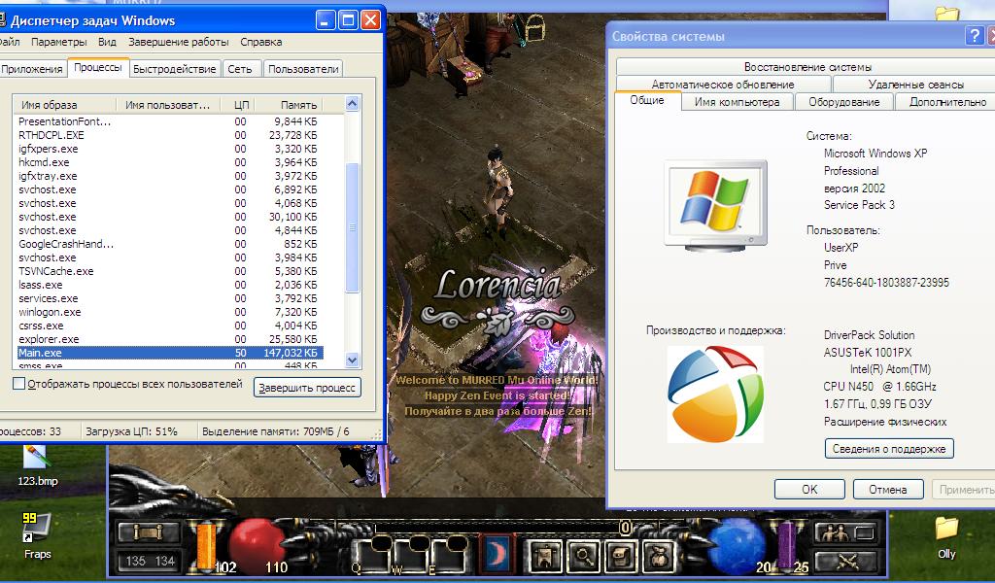The image size is (995, 583).
Task: Open the Вид menu
Action: pos(107,42)
